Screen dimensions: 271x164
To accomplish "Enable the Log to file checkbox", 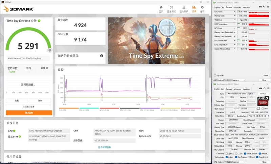I will click(x=214, y=75).
